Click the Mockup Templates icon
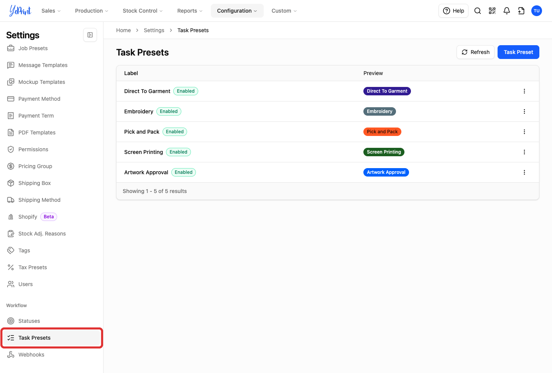552x373 pixels. (11, 82)
